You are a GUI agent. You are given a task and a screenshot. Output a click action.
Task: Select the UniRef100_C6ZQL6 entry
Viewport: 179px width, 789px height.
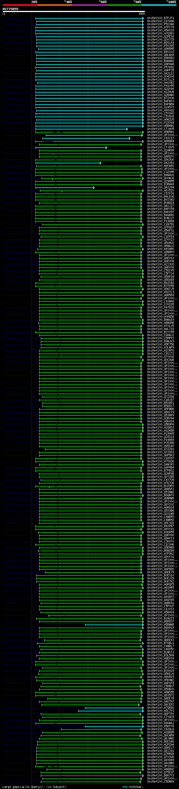click(160, 729)
